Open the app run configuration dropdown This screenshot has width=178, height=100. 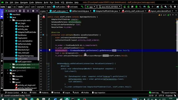(x=91, y=7)
